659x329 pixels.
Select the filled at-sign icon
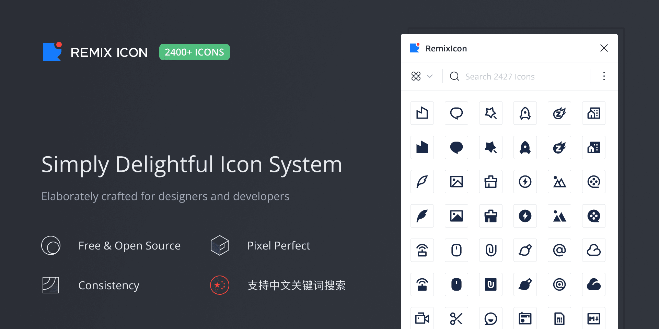[559, 284]
